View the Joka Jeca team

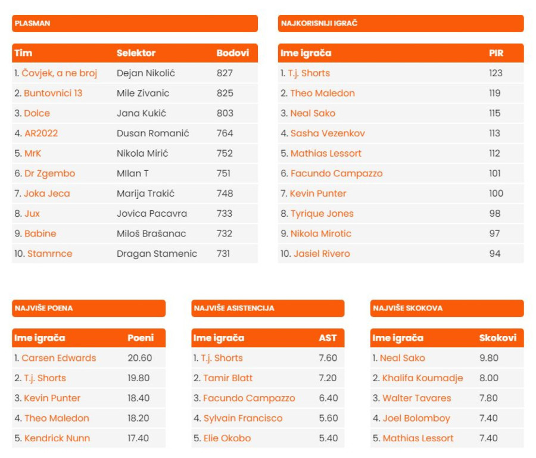click(x=47, y=194)
